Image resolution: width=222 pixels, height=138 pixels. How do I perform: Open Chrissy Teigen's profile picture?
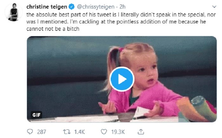click(14, 13)
